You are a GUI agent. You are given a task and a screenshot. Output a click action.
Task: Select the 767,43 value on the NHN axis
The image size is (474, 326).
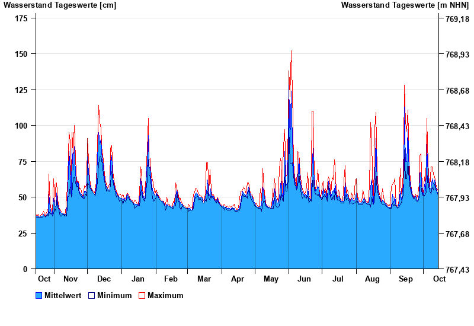pyautogui.click(x=457, y=270)
